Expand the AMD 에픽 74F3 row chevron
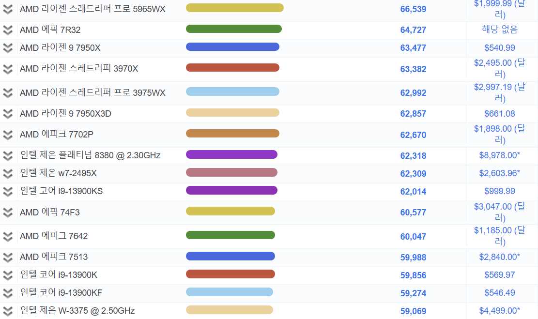 [8, 213]
